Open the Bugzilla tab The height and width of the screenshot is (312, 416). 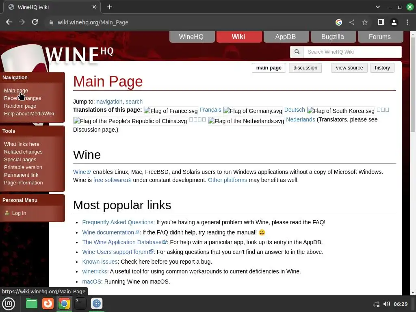pyautogui.click(x=333, y=37)
